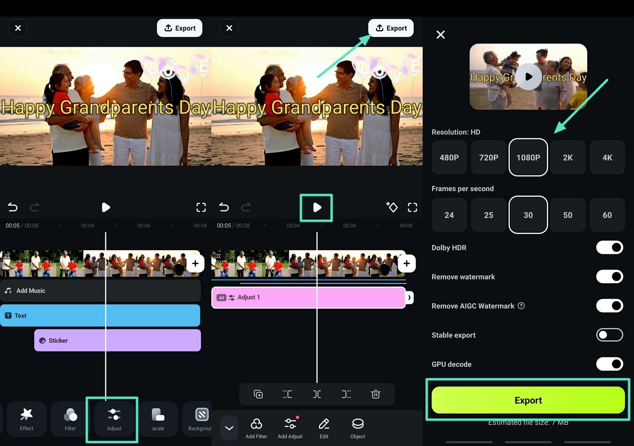634x446 pixels.
Task: Open the scale tool
Action: point(158,419)
